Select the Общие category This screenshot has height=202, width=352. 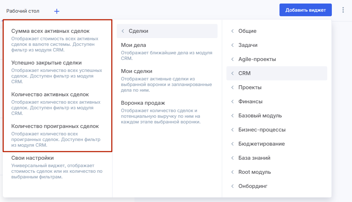tap(277, 31)
